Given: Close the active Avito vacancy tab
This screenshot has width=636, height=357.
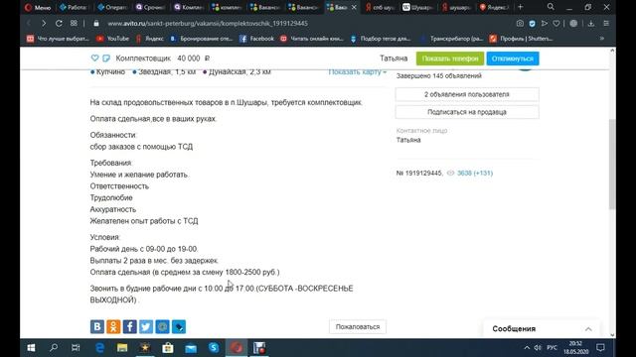Looking at the screenshot, I should 354,7.
